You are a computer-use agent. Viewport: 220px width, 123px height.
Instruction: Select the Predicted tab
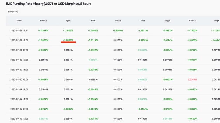tap(13, 11)
